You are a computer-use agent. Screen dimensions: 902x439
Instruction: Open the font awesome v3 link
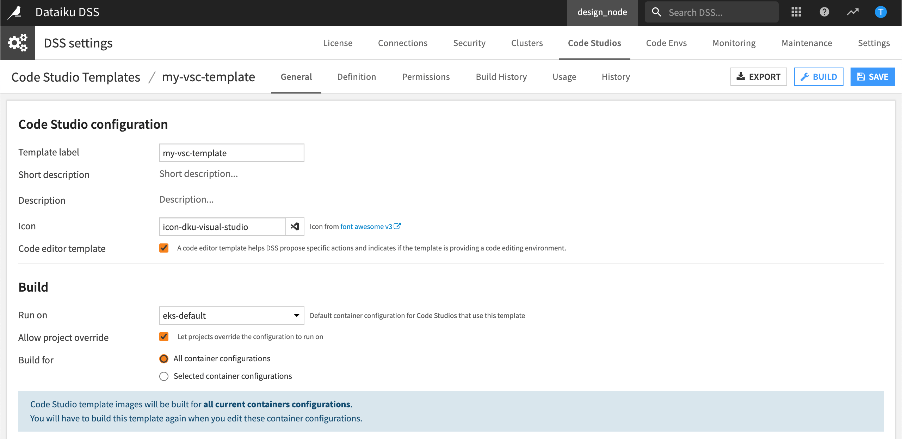coord(366,226)
